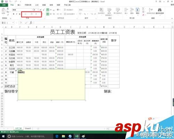Add a new sheet with plus button

[38, 129]
